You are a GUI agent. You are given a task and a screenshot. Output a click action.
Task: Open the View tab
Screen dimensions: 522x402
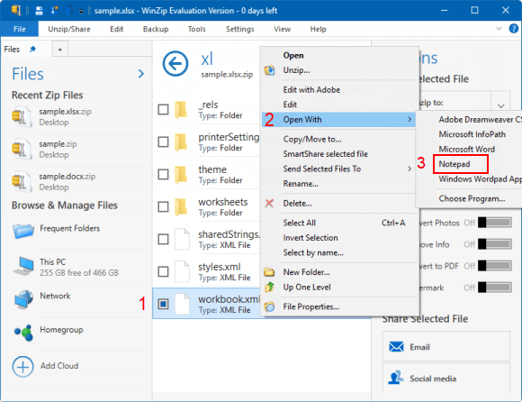click(x=282, y=29)
